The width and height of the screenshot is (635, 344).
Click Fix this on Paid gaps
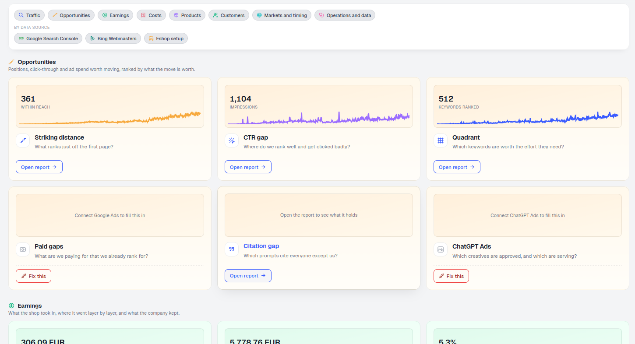(33, 276)
